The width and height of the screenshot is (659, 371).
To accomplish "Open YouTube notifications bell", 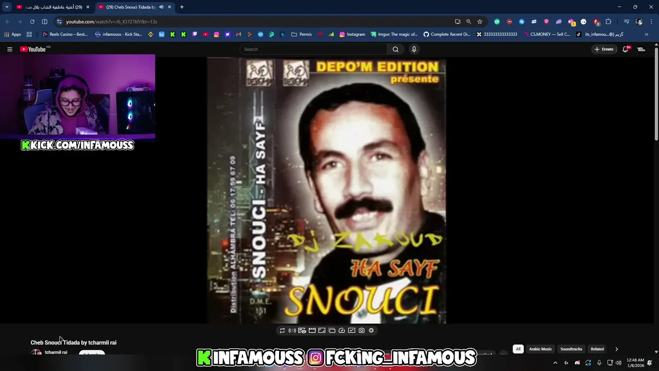I will 626,49.
